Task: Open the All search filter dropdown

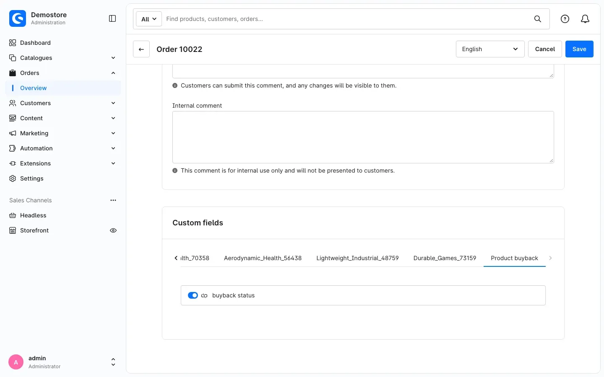Action: click(149, 19)
